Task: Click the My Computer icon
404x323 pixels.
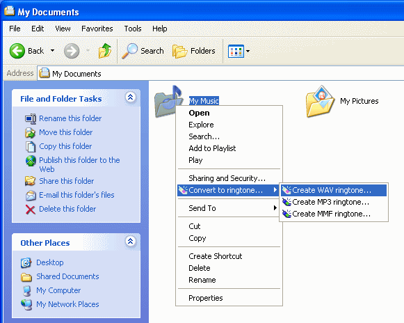Action: tap(27, 291)
